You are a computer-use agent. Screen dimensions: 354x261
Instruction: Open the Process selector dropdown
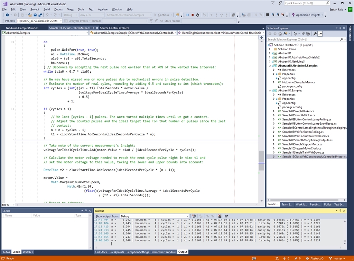point(39,21)
